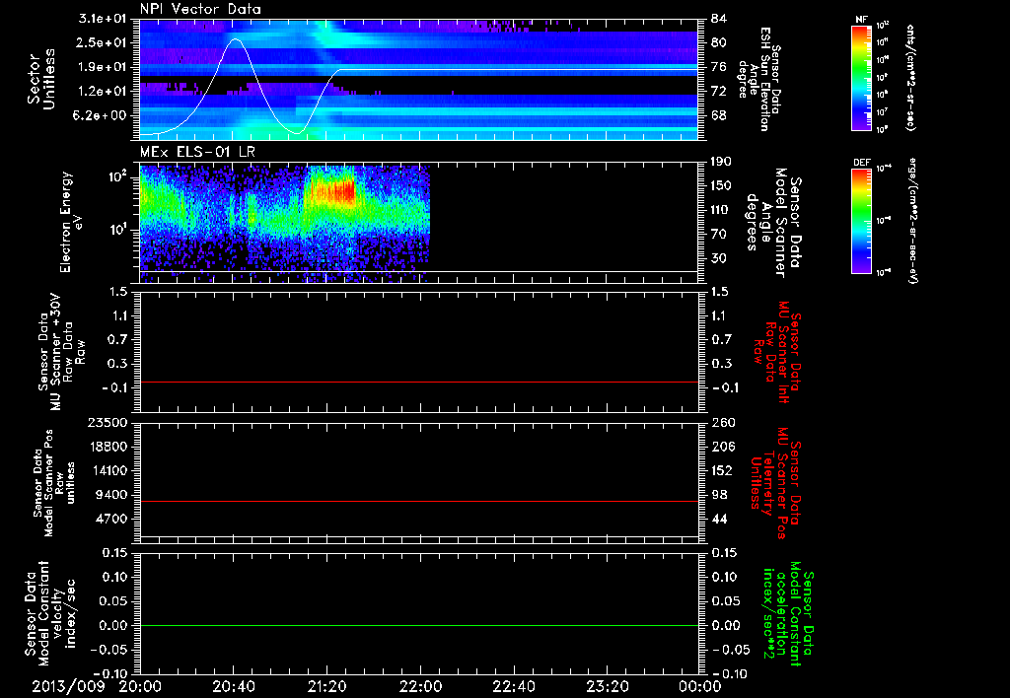Click the 84 degree elevation tick
The width and height of the screenshot is (1010, 698).
click(x=719, y=18)
